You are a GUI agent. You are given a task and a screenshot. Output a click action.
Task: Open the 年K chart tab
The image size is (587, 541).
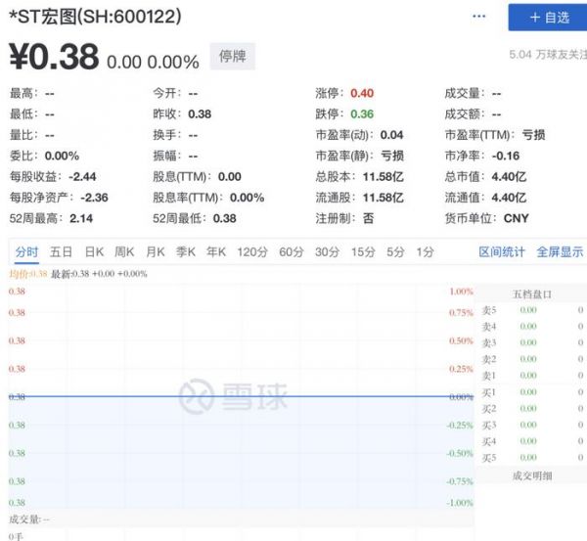pos(216,252)
